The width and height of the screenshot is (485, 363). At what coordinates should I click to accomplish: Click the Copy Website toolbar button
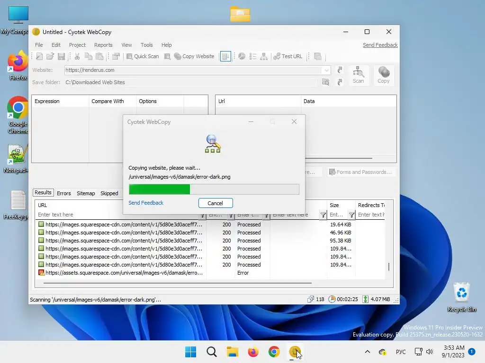[194, 56]
